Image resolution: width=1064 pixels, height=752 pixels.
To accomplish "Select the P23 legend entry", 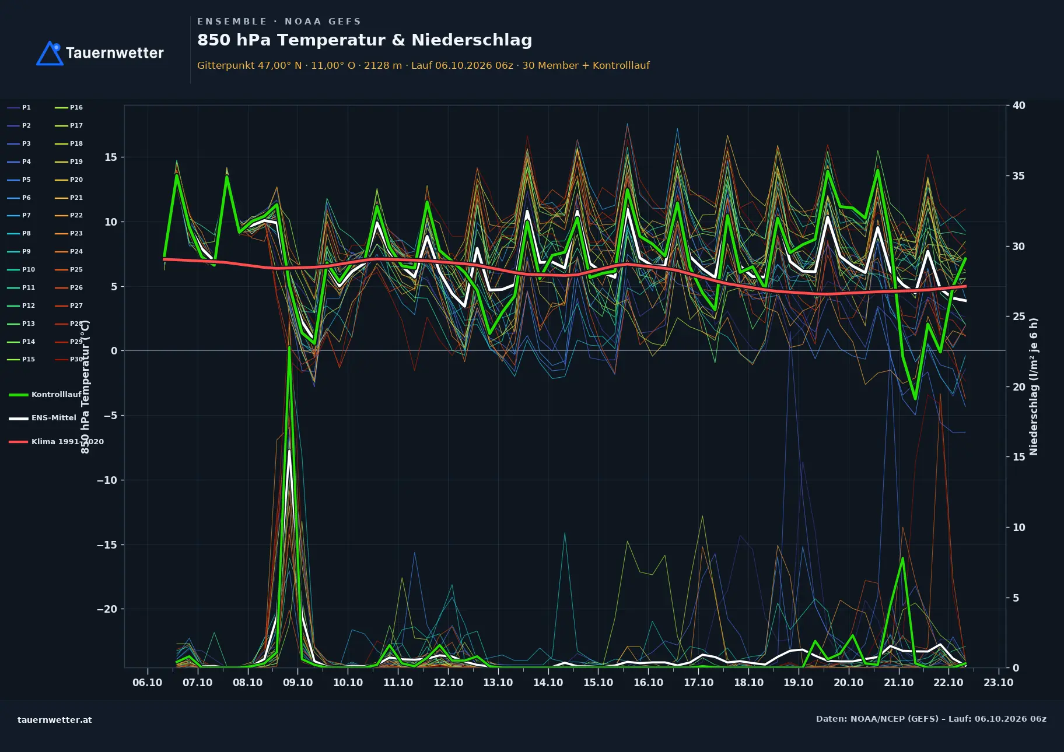I will click(69, 234).
